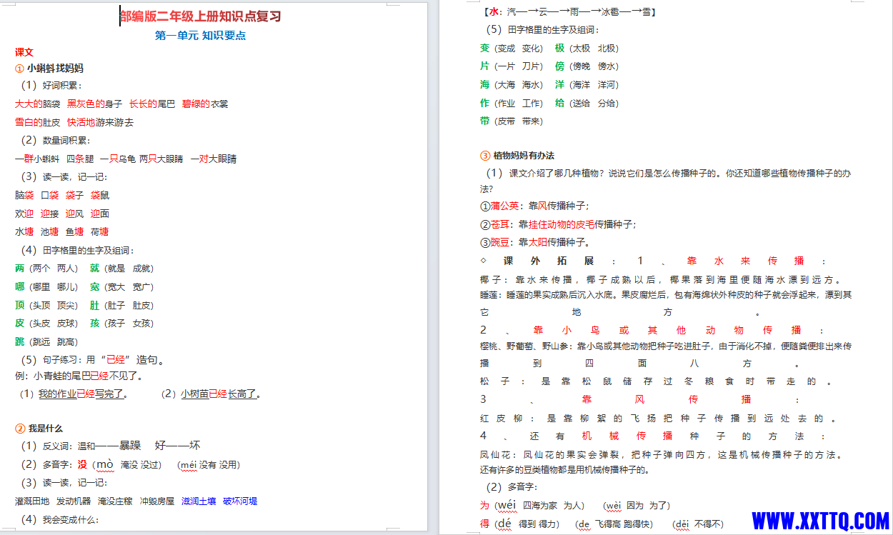Select the line starting with 凤仙花
The width and height of the screenshot is (893, 535).
coord(663,454)
